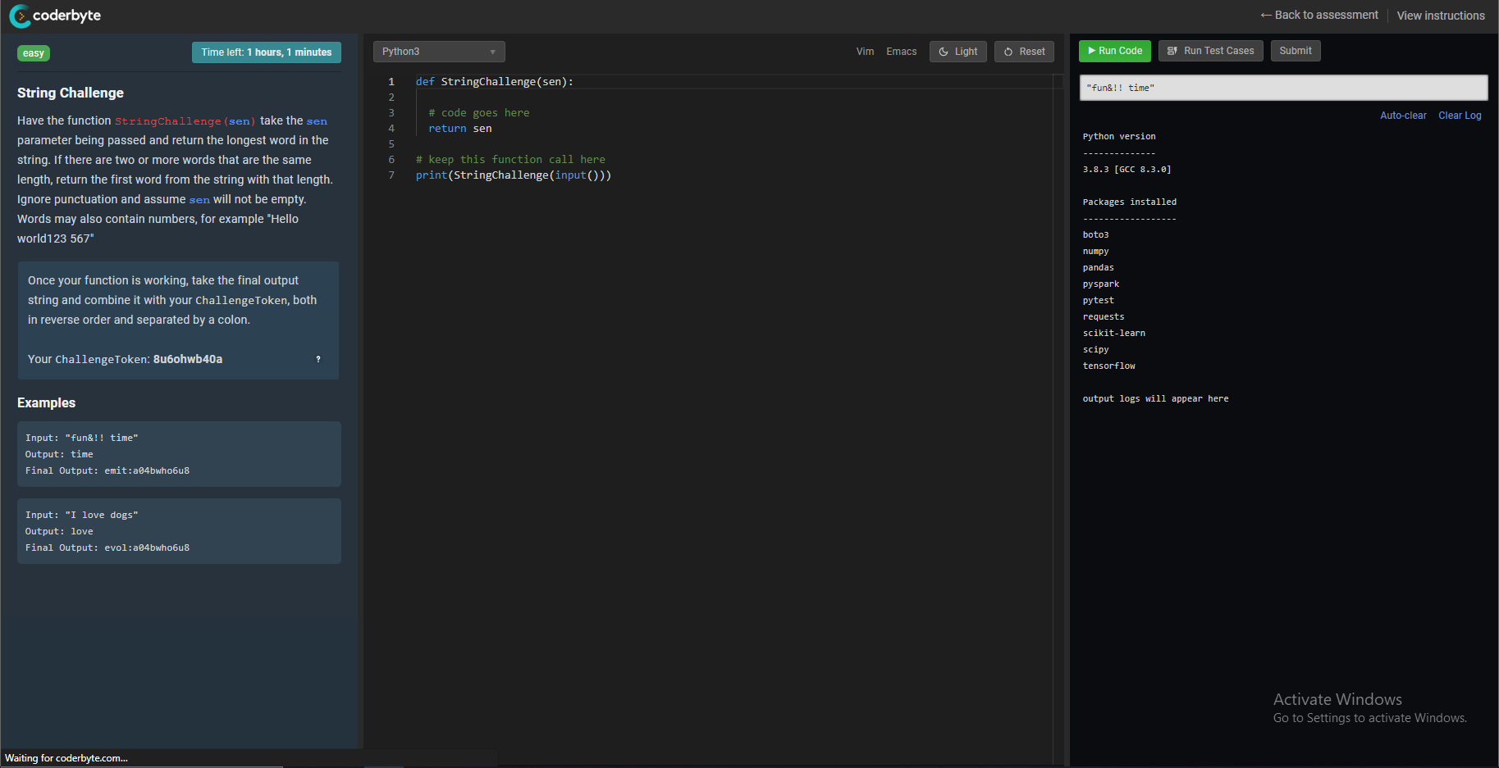Screen dimensions: 1499x768
Task: Click the circular arrow icon to Reset code
Action: pos(1008,51)
